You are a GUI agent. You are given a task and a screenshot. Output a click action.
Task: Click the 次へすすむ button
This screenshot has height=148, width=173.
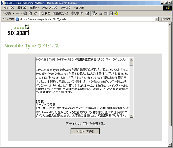pos(85,131)
